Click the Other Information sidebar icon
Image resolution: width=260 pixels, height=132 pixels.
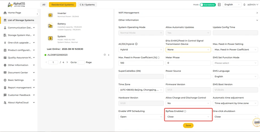point(5,65)
